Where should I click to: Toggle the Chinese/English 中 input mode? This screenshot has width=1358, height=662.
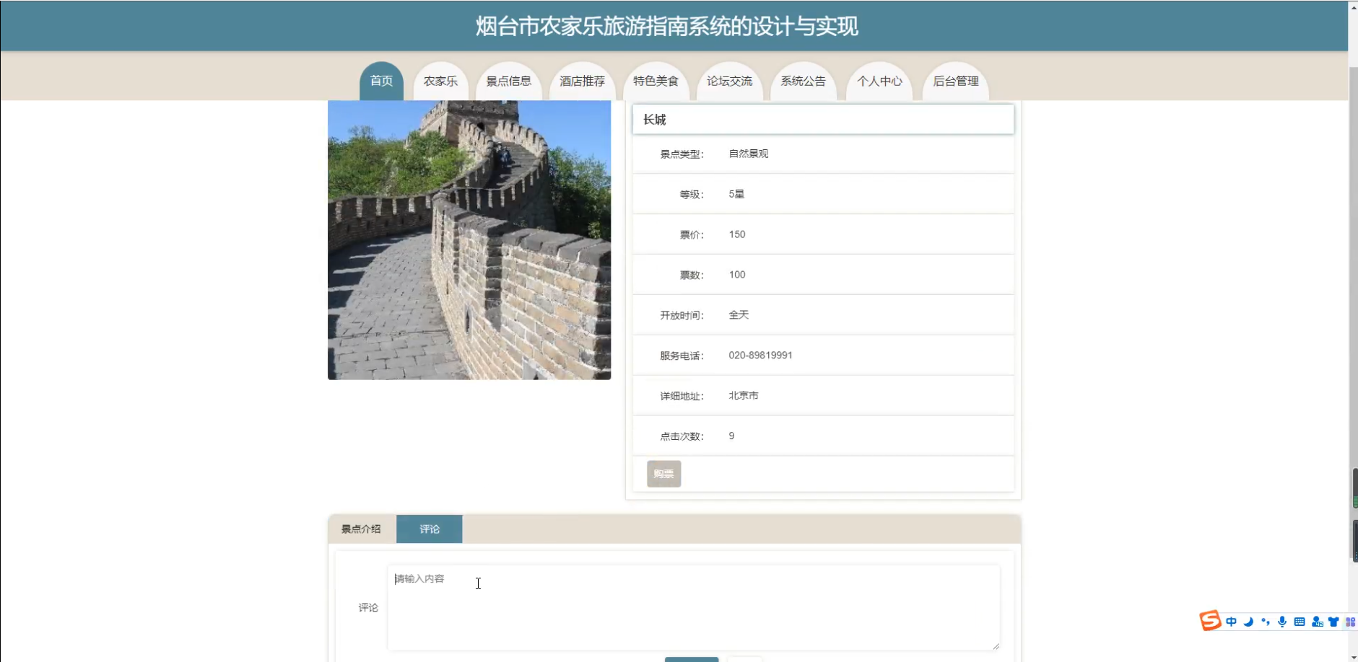1232,622
